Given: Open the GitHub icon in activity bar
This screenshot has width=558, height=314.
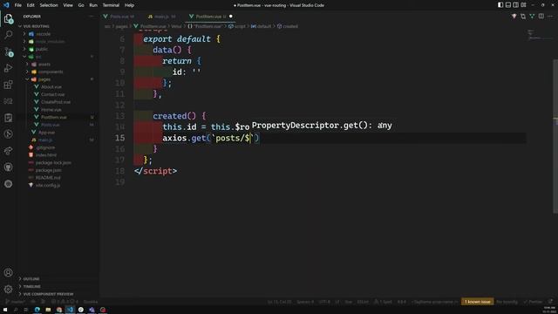Looking at the screenshot, I should pos(8,167).
